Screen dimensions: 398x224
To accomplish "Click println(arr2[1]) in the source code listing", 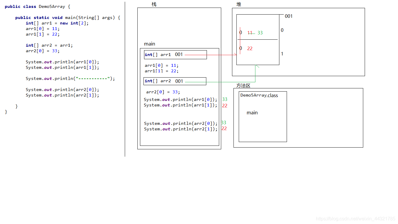I will coord(63,95).
